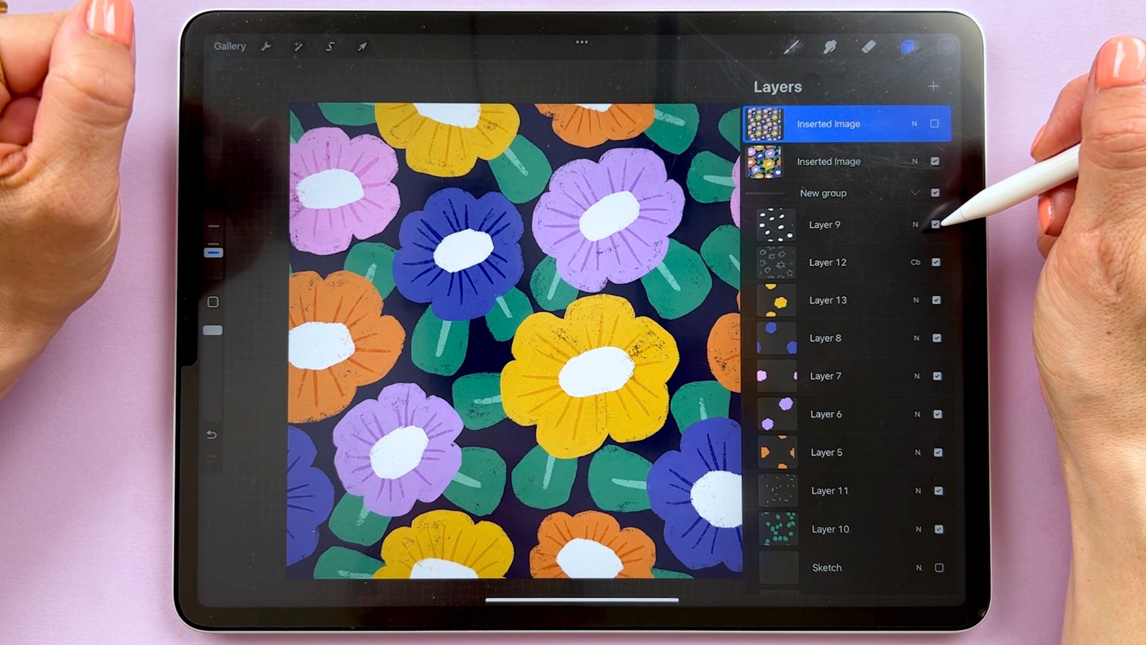The image size is (1146, 645).
Task: Open the Adjustments magic wand menu
Action: (x=298, y=47)
